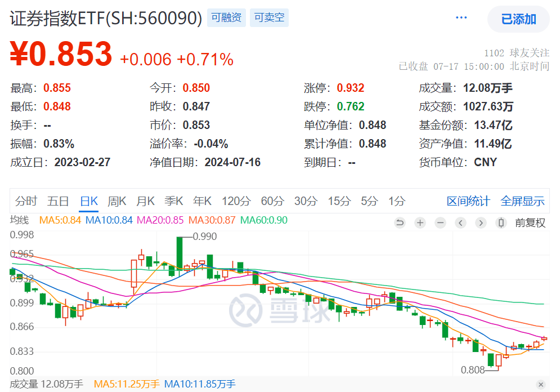This screenshot has width=560, height=392.
Task: Click the 已添加 watchlist button
Action: click(518, 19)
